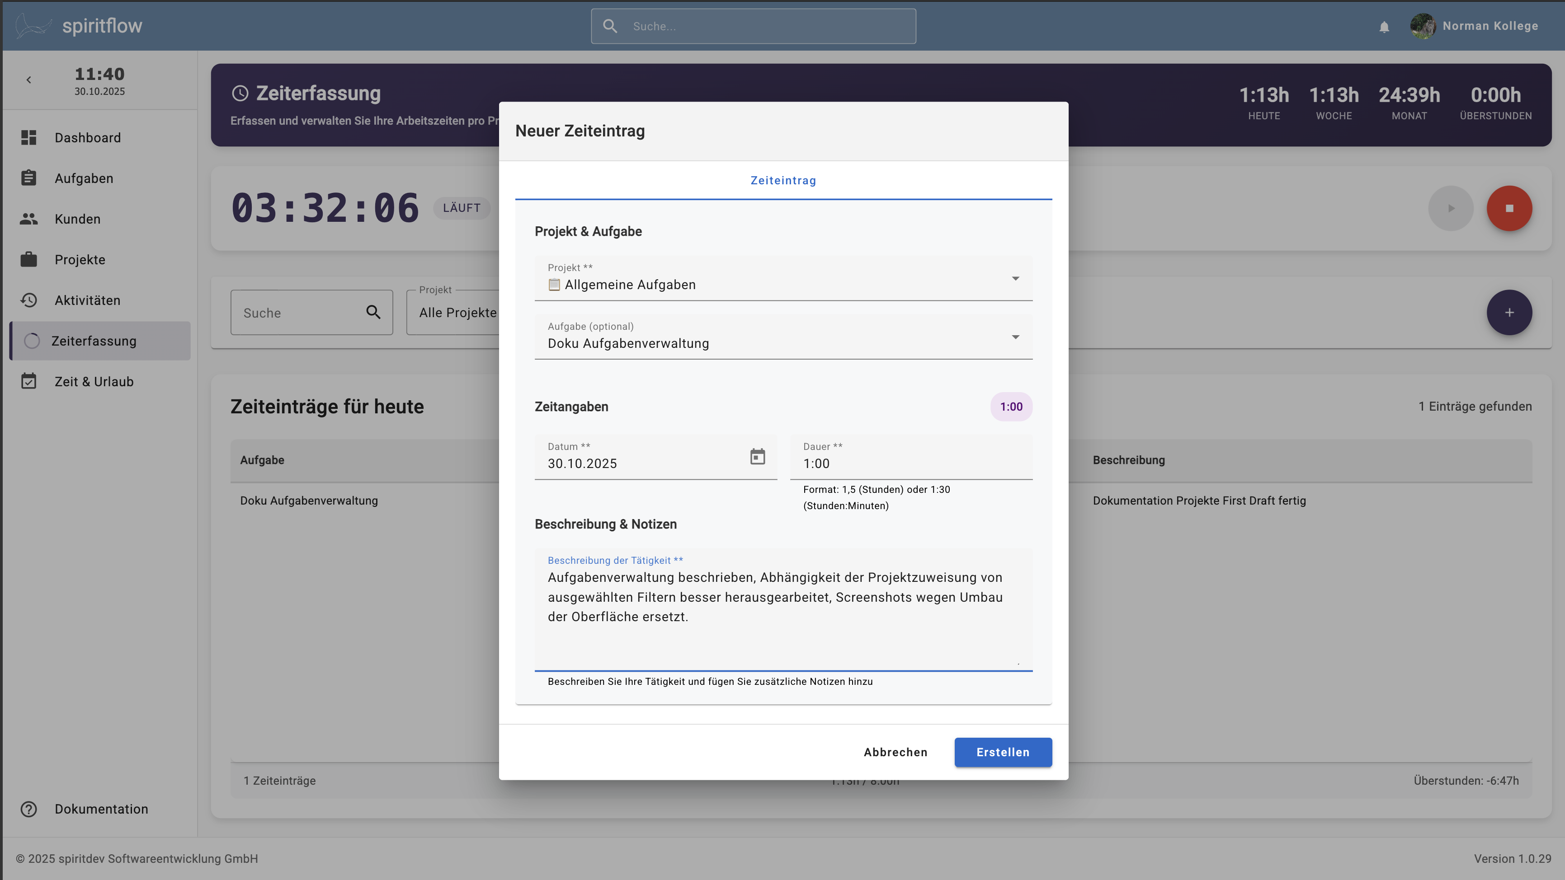The width and height of the screenshot is (1565, 880).
Task: Open the Dokumentation link
Action: (99, 809)
